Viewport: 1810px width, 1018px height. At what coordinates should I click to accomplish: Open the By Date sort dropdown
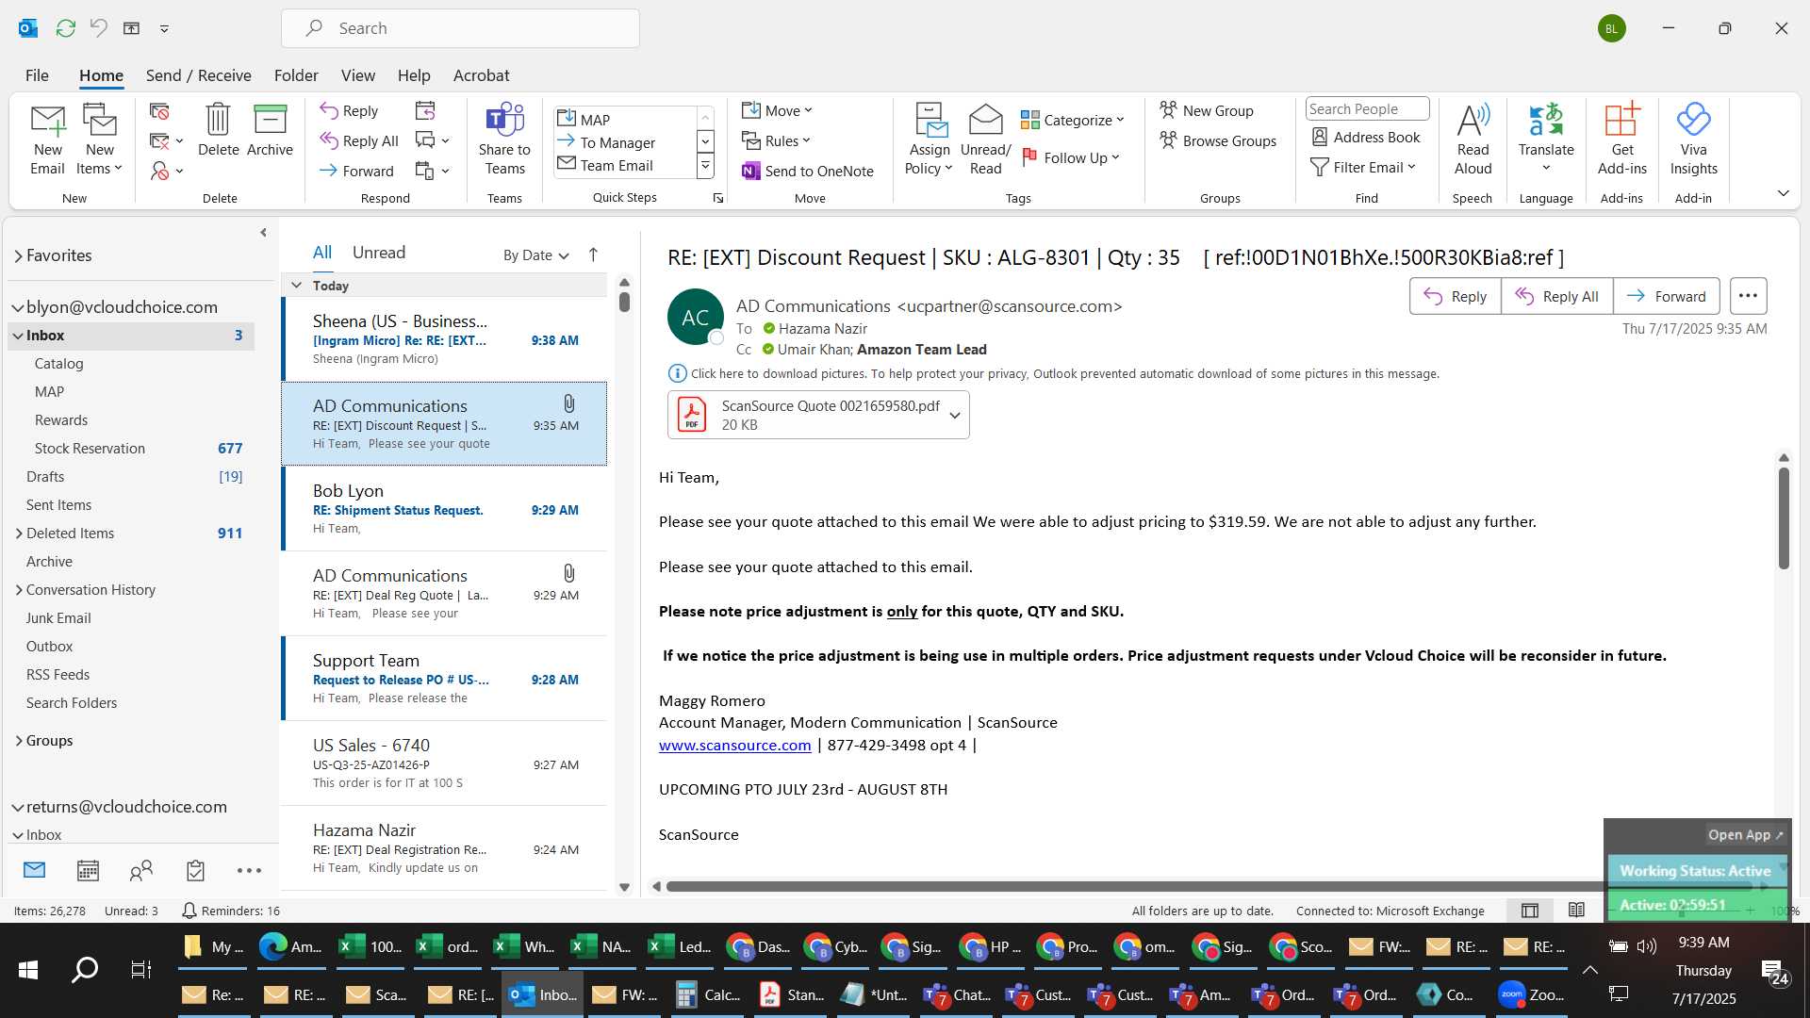click(535, 255)
